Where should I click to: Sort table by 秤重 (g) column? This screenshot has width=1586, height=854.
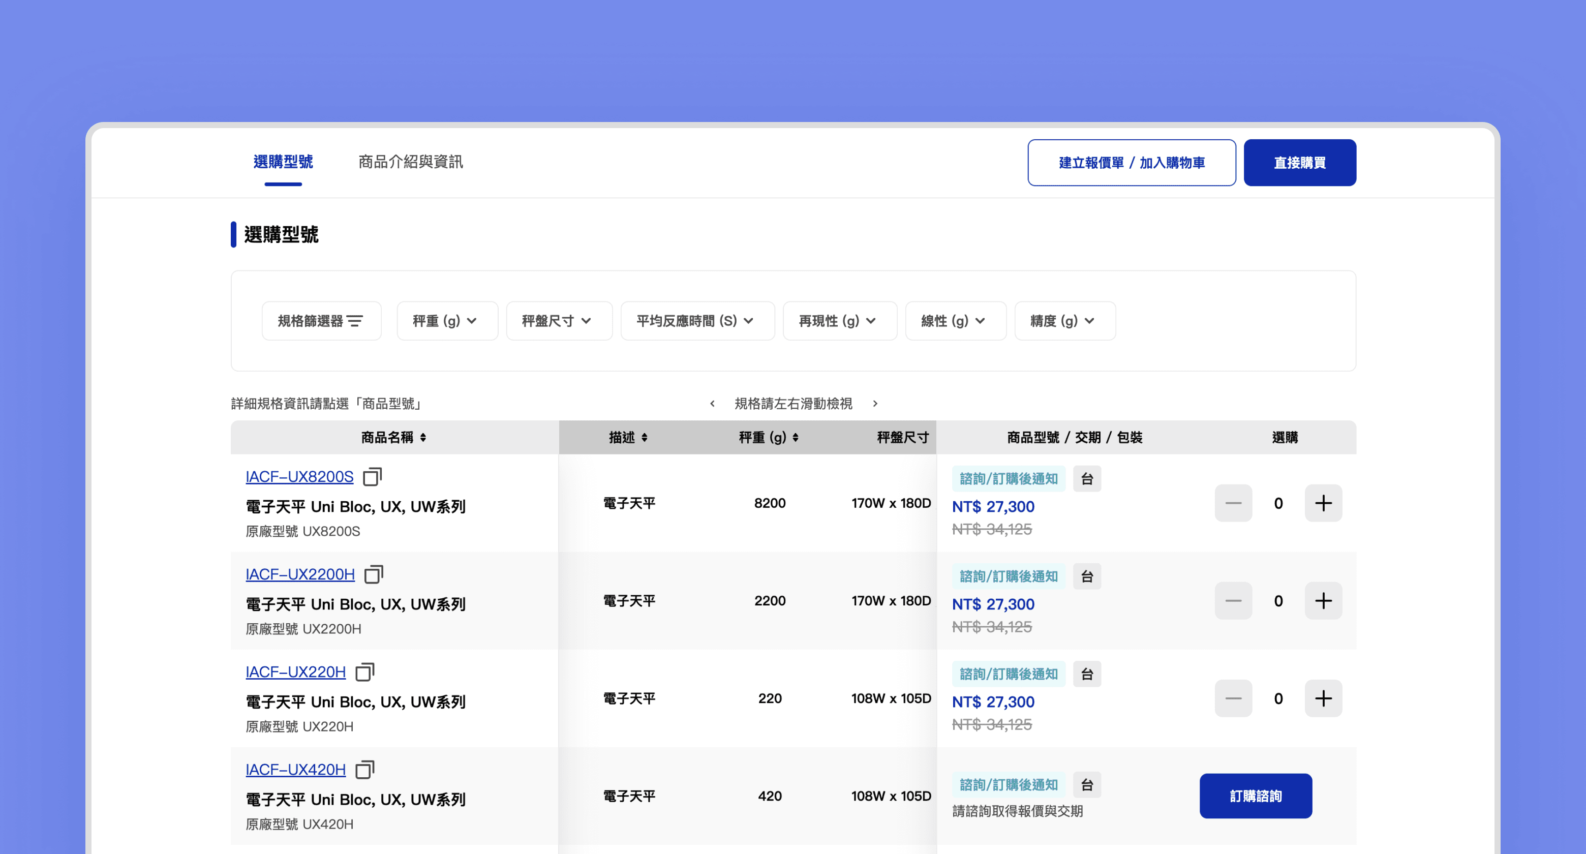796,437
